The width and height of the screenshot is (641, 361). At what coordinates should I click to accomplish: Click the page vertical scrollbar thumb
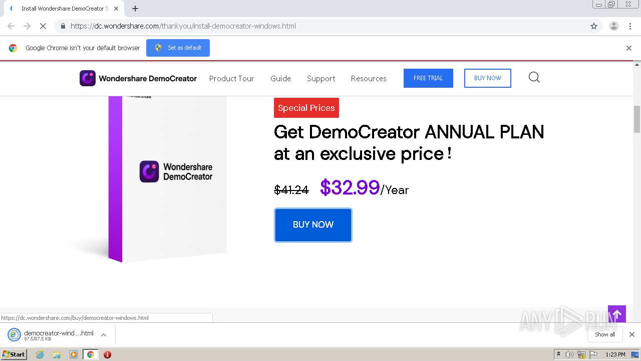(x=637, y=119)
